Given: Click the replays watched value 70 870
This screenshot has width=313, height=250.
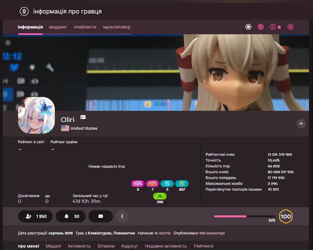Looking at the screenshot, I should [x=273, y=189].
